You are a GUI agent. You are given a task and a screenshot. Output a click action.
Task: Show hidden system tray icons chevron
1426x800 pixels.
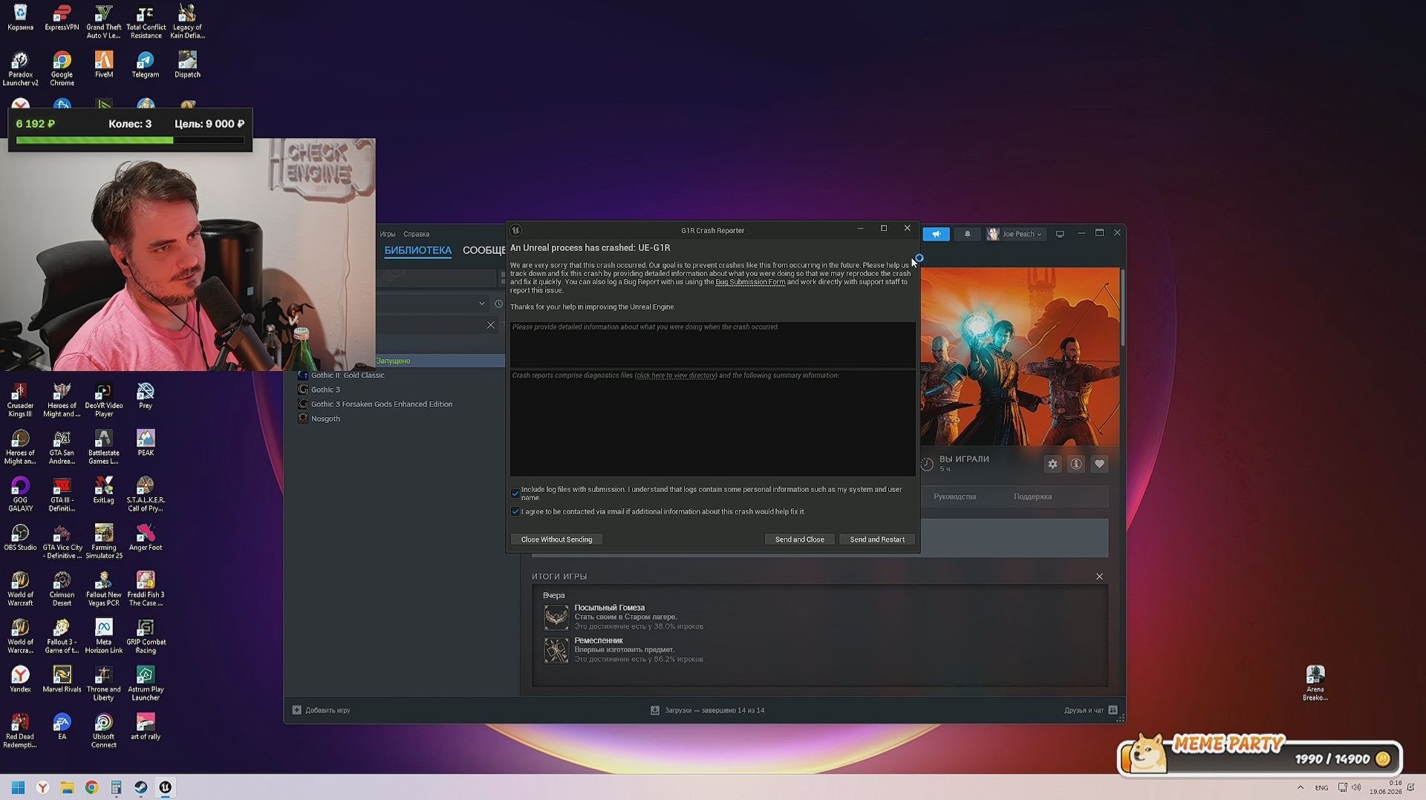[1300, 787]
